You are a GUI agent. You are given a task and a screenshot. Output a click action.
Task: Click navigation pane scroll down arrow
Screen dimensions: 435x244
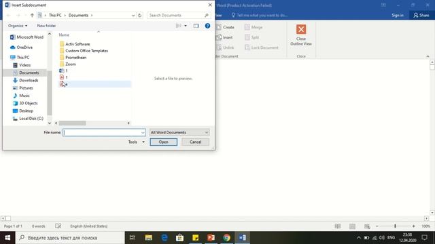50,123
